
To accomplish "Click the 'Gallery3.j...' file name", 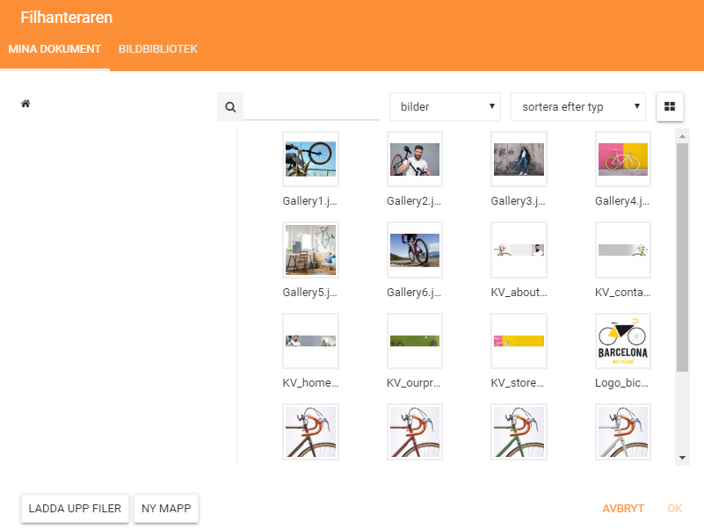I will point(519,201).
